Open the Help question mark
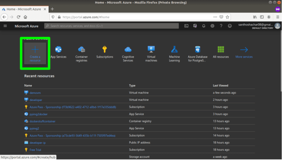 tap(221, 26)
